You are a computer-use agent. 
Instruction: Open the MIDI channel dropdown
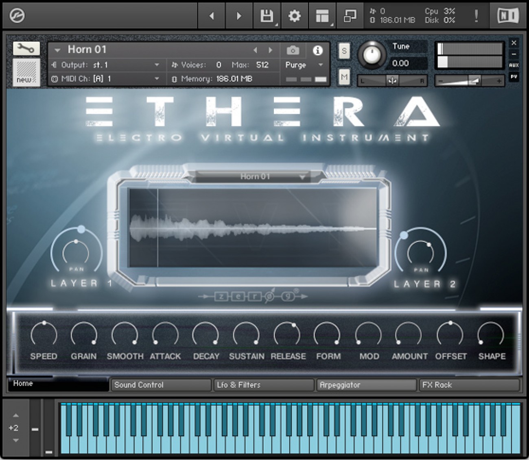click(157, 79)
